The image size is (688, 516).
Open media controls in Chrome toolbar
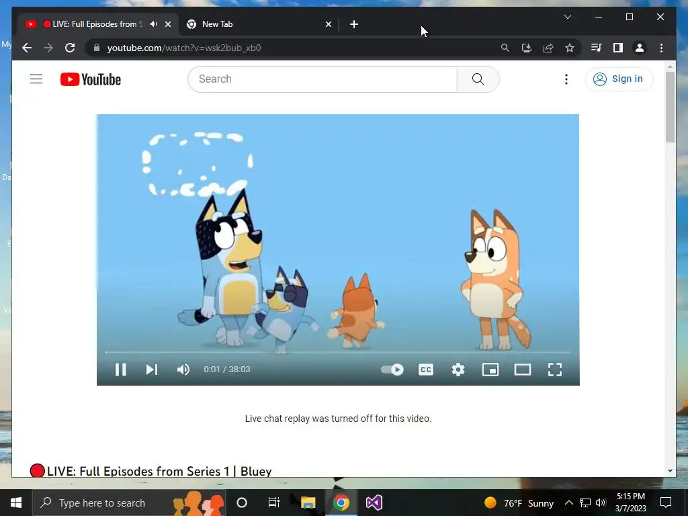(597, 48)
